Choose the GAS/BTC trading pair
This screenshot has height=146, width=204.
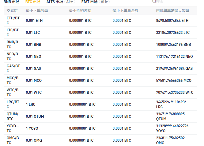pyautogui.click(x=13, y=69)
